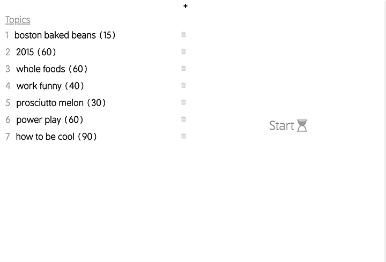Select work funny (40) in the list

(50, 86)
